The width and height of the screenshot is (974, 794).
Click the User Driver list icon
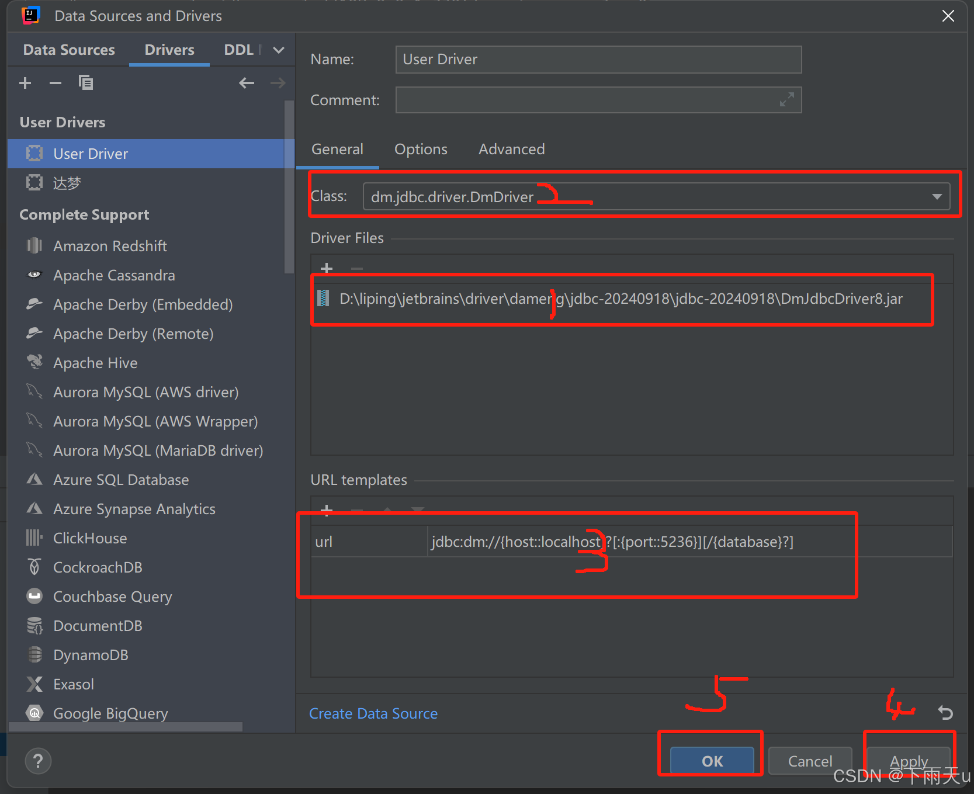pyautogui.click(x=34, y=154)
